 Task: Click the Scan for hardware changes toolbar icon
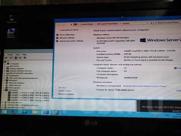(x=25, y=58)
